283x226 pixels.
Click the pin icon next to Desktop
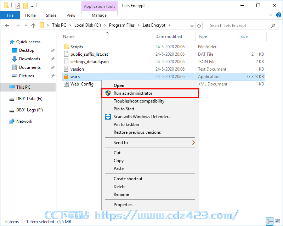coord(52,50)
